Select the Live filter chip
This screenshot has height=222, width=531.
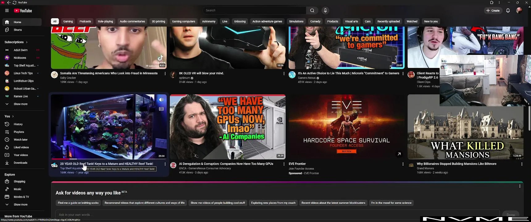(225, 22)
